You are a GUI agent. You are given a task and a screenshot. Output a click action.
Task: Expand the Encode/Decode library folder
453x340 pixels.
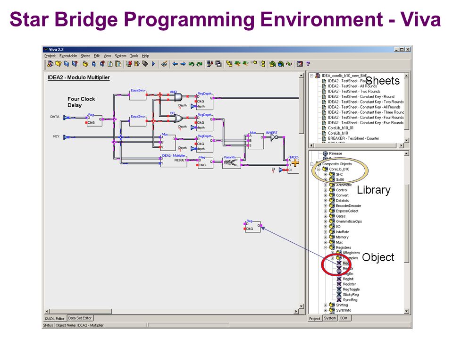coord(325,205)
